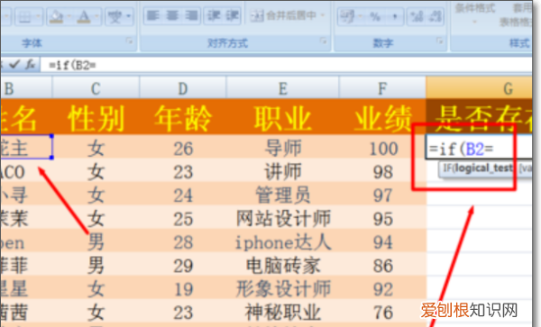Open the font group dialog launcher
The image size is (541, 327).
[x=129, y=41]
